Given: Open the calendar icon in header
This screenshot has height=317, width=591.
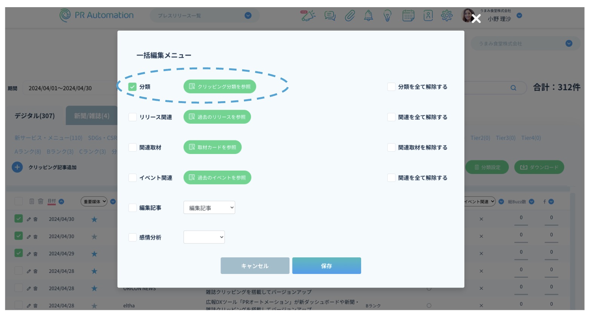Looking at the screenshot, I should [408, 16].
